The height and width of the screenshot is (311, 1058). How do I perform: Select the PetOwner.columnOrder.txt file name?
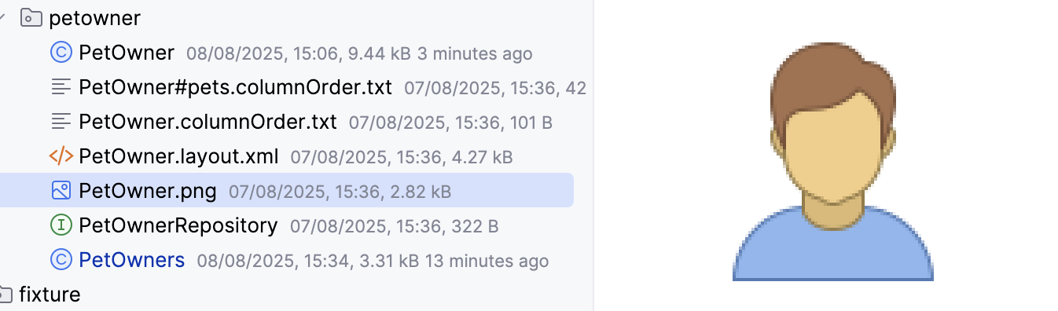(208, 122)
